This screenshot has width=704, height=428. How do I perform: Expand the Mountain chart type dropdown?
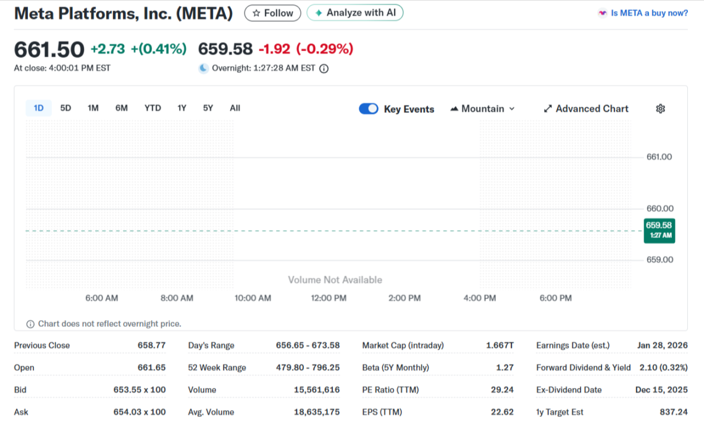(483, 109)
